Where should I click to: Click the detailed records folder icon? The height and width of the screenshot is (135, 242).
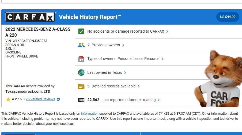point(81,86)
